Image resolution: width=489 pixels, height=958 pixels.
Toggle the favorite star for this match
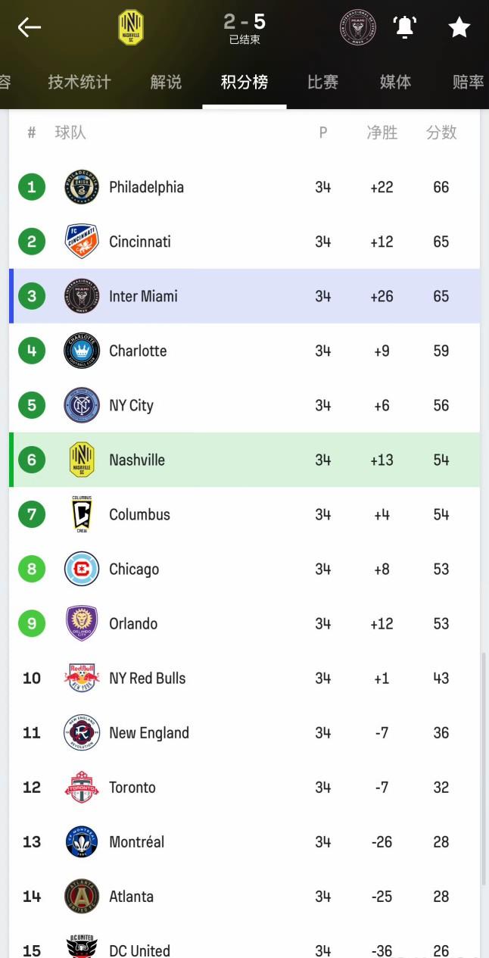pyautogui.click(x=459, y=28)
